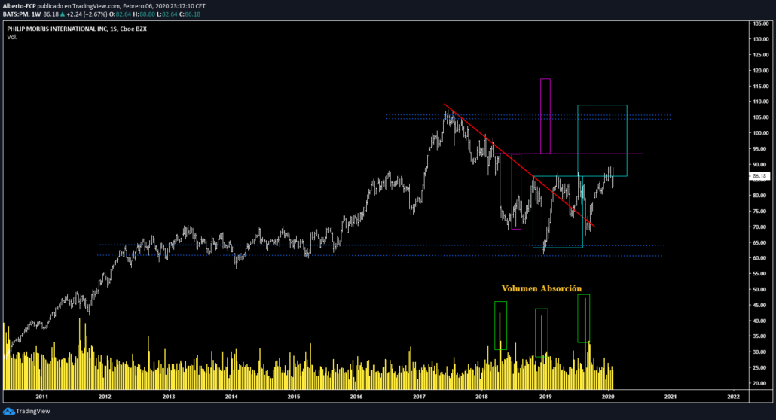
Task: Click the 2021 year label on time axis
Action: click(671, 397)
